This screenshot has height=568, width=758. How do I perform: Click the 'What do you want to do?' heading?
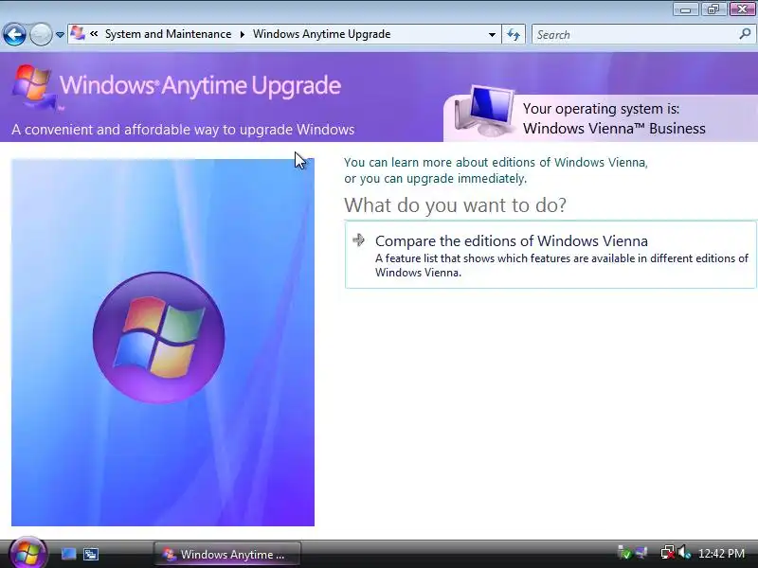pyautogui.click(x=455, y=205)
